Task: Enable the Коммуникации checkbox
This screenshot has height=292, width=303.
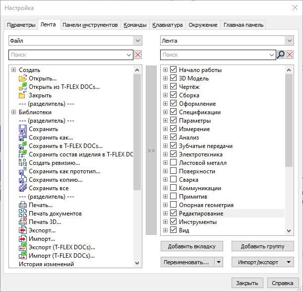Action: (174, 188)
